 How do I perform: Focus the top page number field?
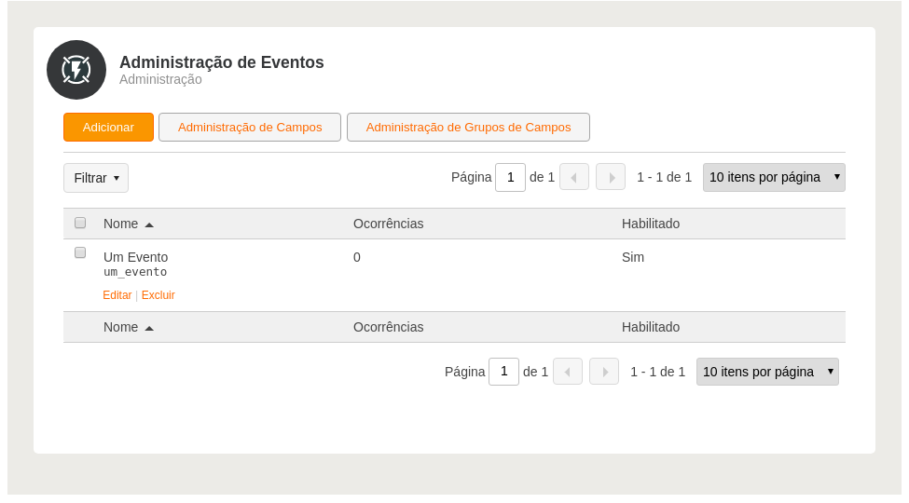tap(510, 177)
